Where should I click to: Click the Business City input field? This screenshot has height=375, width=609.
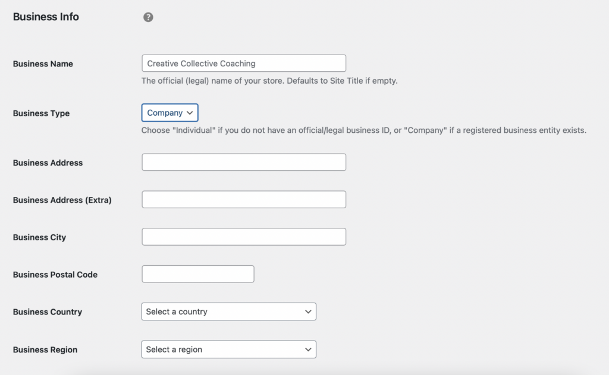coord(244,237)
